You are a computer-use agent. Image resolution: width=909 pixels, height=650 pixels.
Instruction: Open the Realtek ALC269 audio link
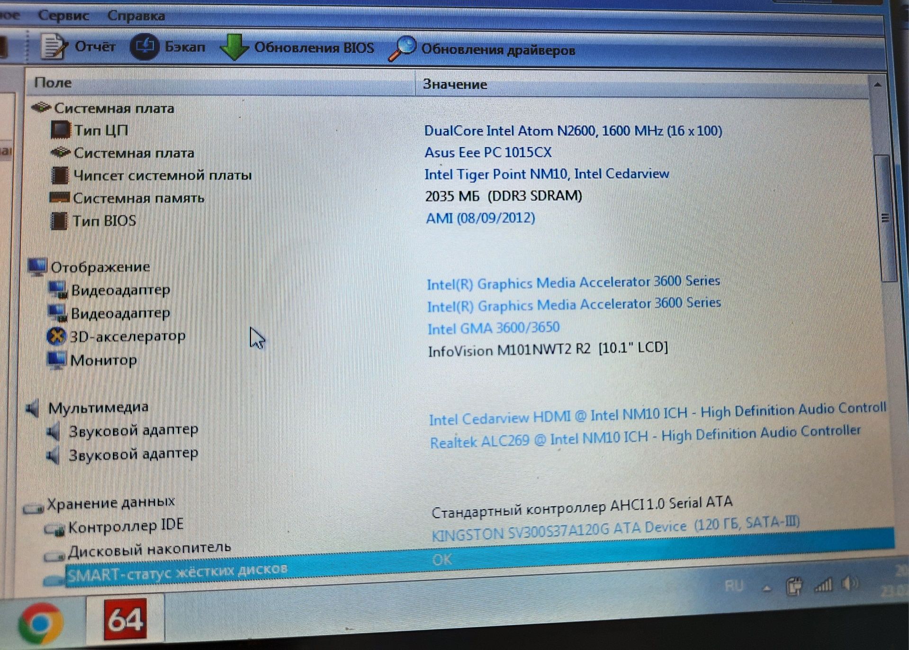pyautogui.click(x=645, y=437)
